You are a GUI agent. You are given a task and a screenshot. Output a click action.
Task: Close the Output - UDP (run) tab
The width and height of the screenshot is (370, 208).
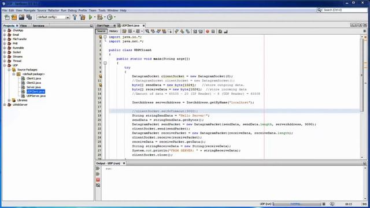124,163
